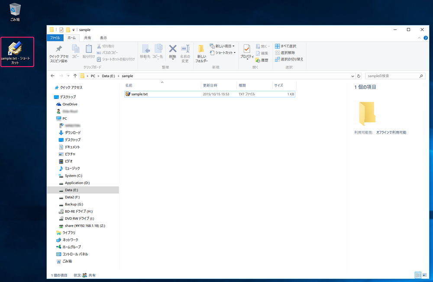Click the Back navigation arrow

coord(52,76)
